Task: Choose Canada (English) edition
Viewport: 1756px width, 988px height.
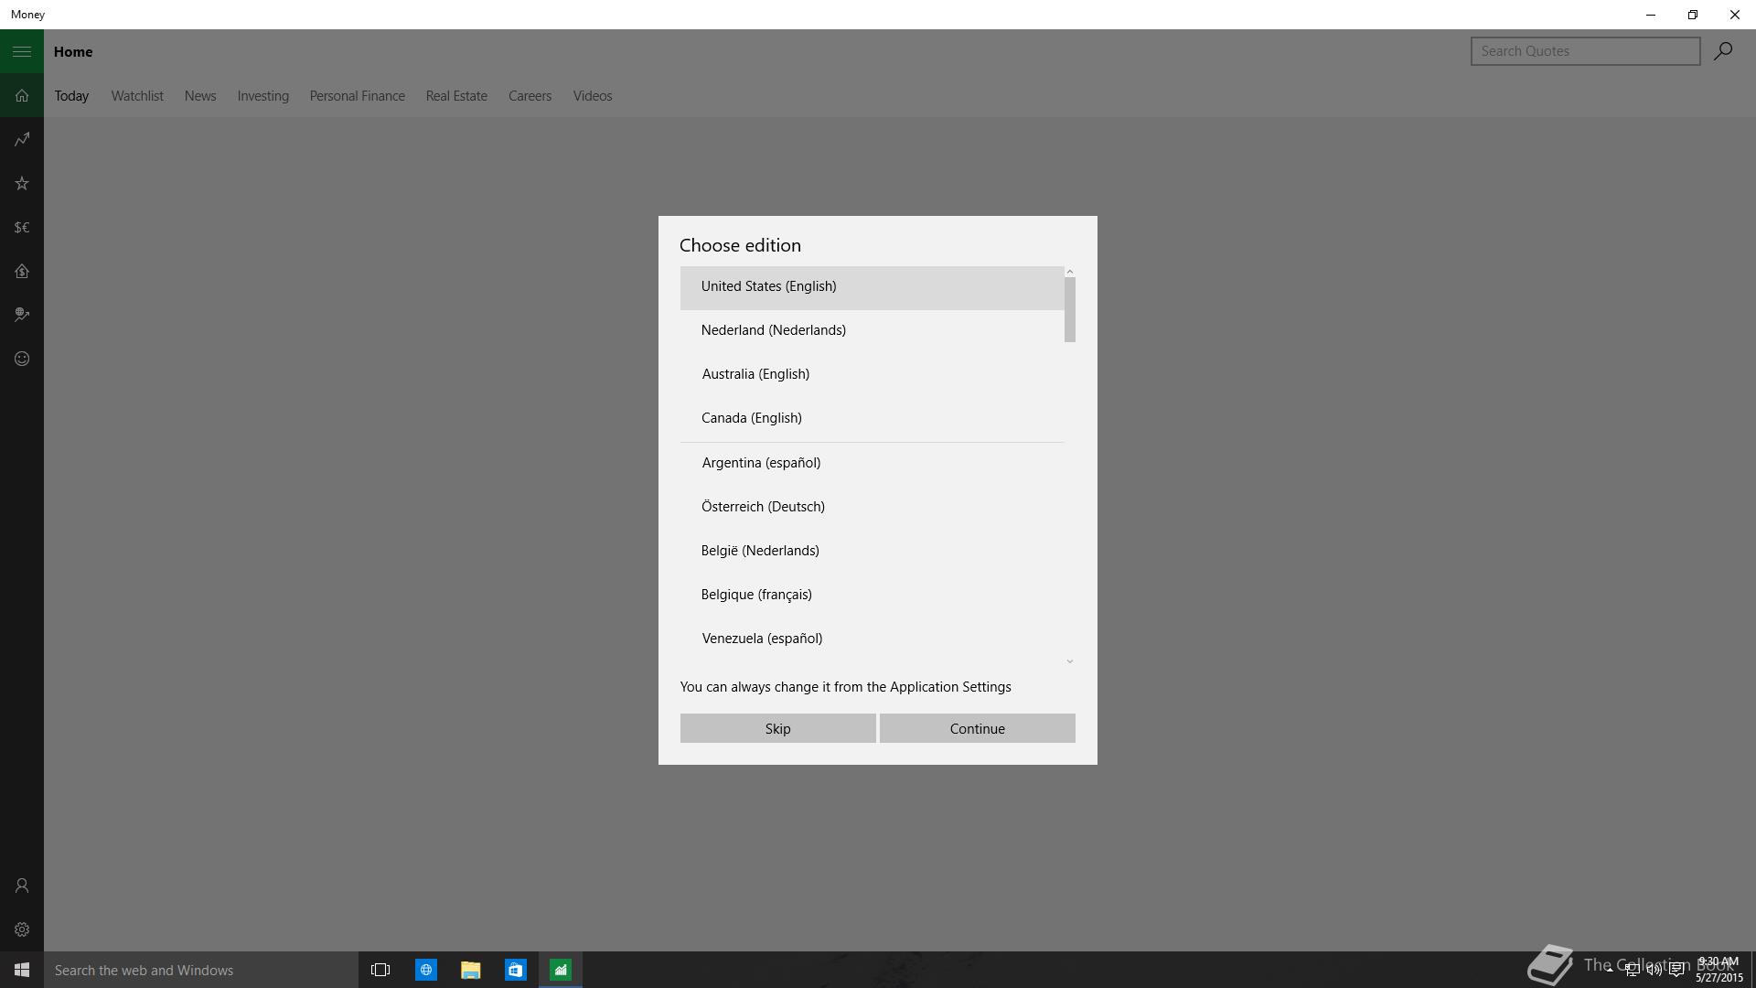Action: [x=872, y=418]
